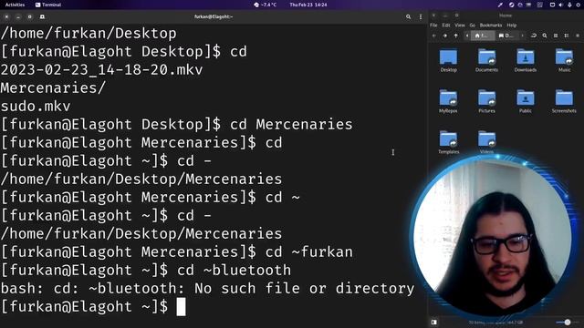Screen dimensions: 584x328
Task: Open the Pictures folder in file manager
Action: pos(486,101)
